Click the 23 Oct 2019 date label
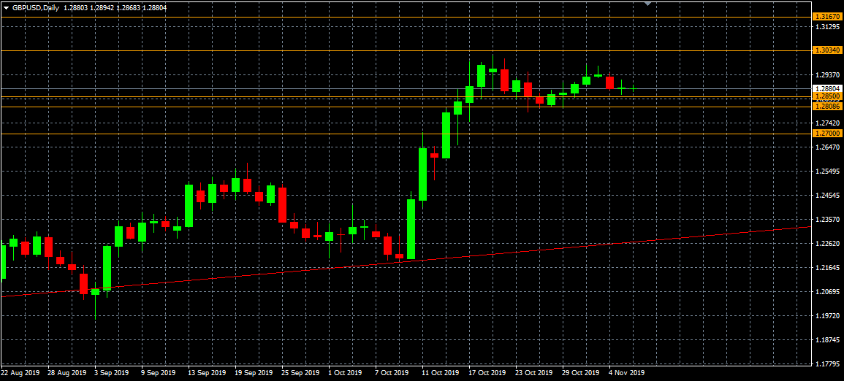The image size is (844, 381). [x=534, y=373]
